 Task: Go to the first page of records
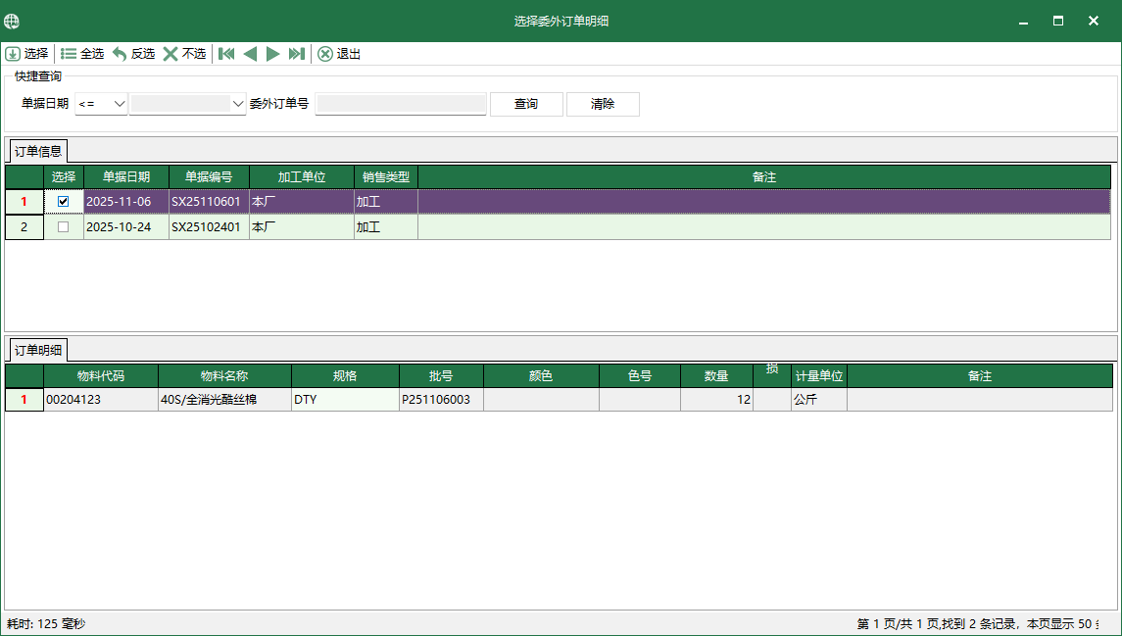point(226,54)
